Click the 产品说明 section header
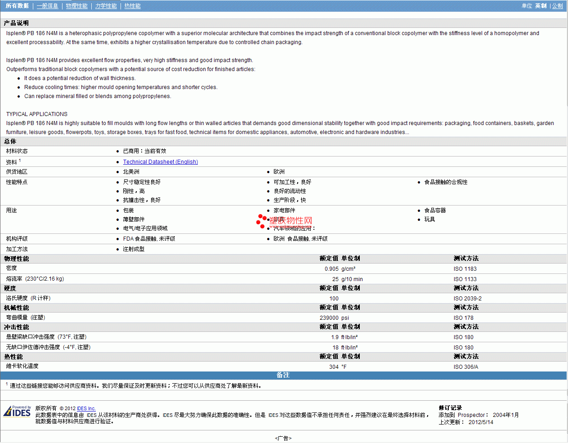 (x=16, y=23)
